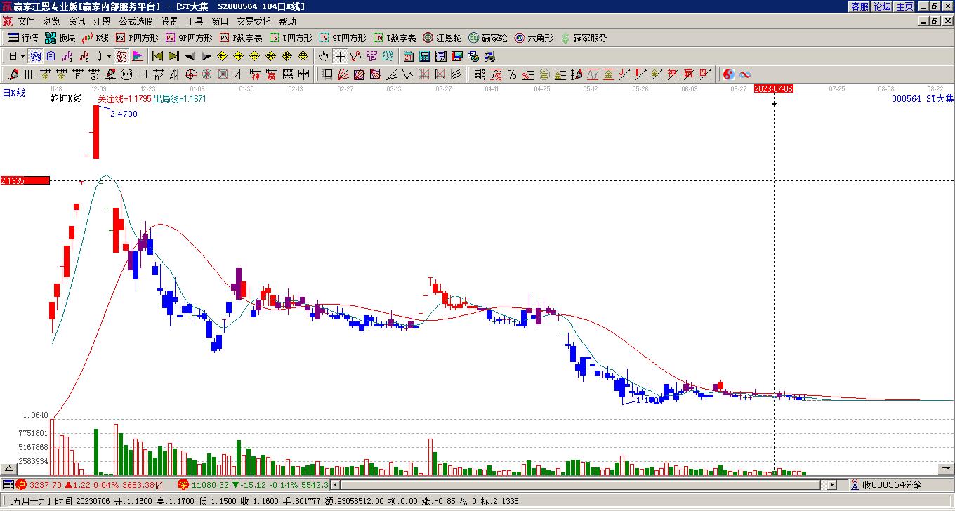Open the calendar 21 icon

pyautogui.click(x=409, y=56)
